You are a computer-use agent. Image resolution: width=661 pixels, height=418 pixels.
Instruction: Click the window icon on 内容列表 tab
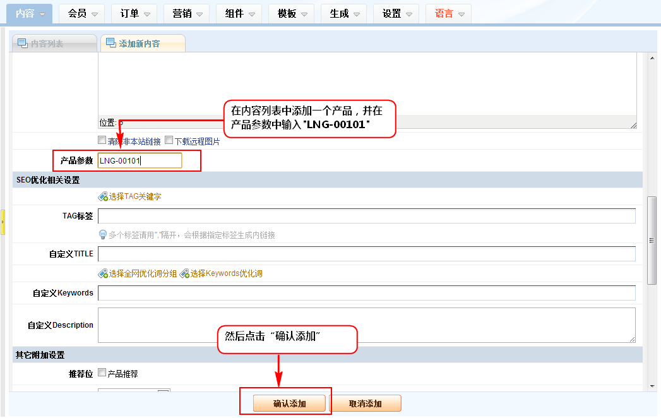23,44
